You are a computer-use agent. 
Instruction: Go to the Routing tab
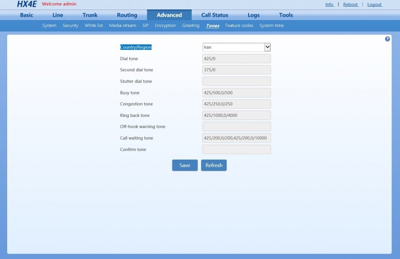tap(127, 15)
